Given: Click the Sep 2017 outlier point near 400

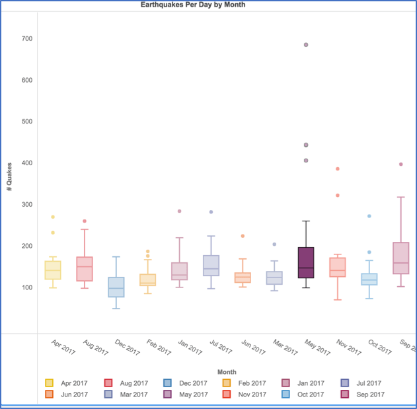Looking at the screenshot, I should click(401, 165).
